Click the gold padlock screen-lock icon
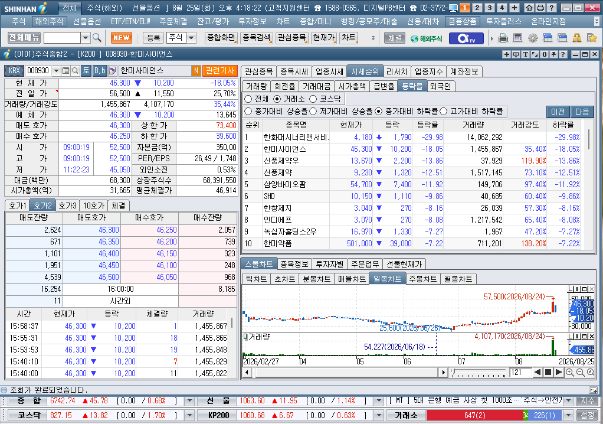The width and height of the screenshot is (603, 424). [577, 38]
